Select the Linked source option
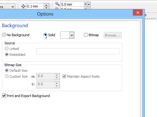Viewport: 157px width, 117px height. pyautogui.click(x=7, y=49)
